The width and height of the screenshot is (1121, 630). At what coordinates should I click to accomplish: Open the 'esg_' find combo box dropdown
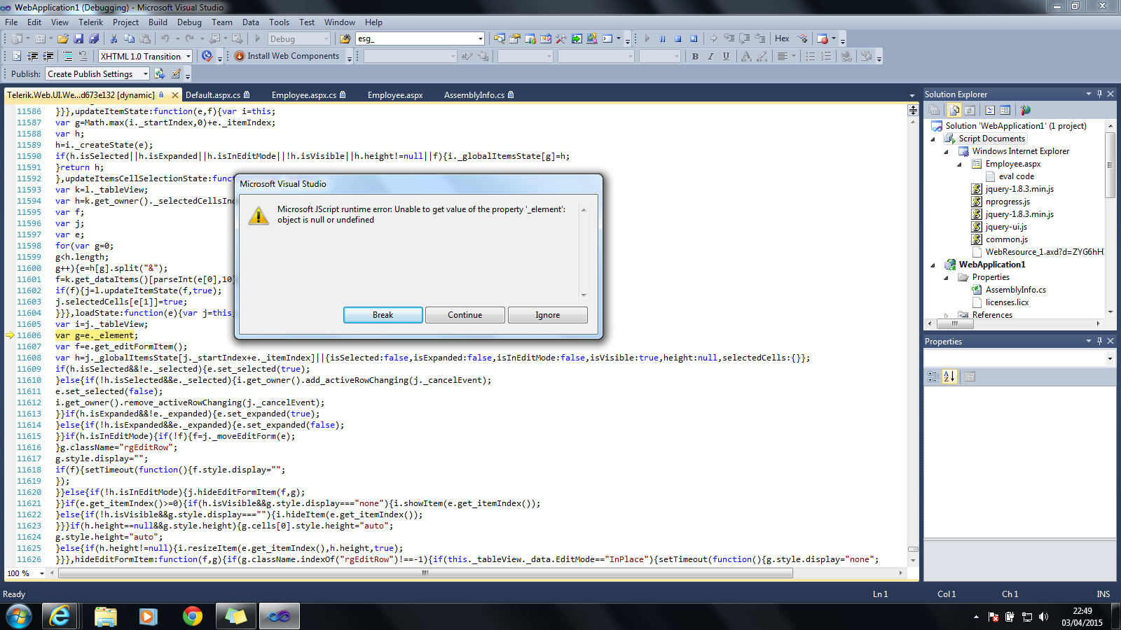click(481, 38)
